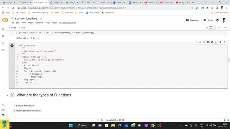Viewport: 230px width, 129px height.
Task: Open the Windows Start menu
Action: 71,125
